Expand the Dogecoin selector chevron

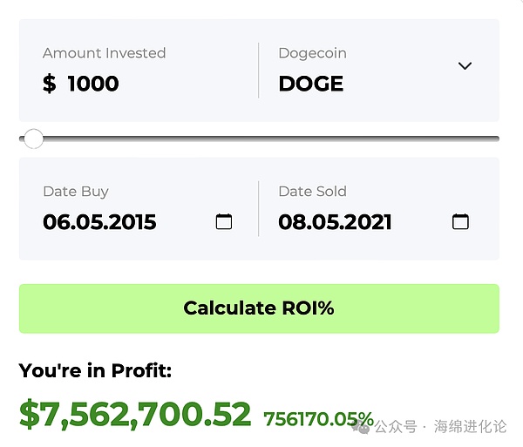point(465,66)
